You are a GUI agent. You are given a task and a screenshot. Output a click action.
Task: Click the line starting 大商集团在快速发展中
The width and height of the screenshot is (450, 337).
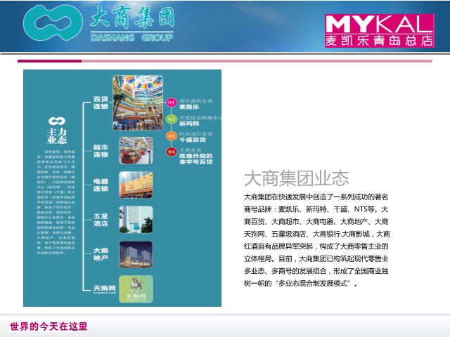coord(316,197)
